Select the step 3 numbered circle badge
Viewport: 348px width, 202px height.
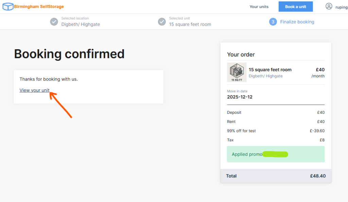(273, 21)
